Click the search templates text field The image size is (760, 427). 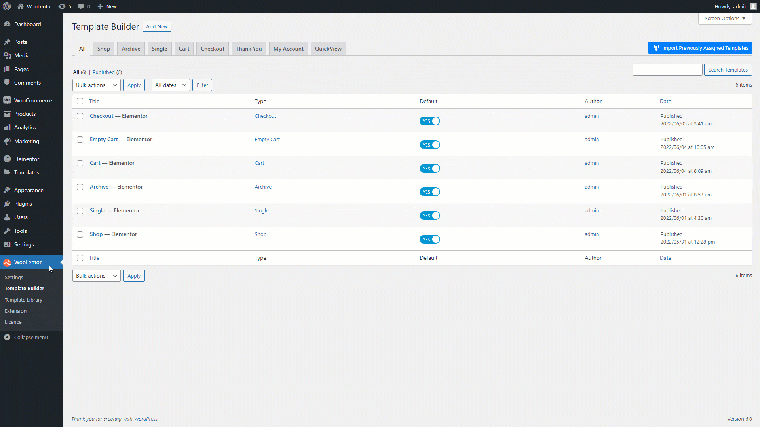pyautogui.click(x=667, y=70)
